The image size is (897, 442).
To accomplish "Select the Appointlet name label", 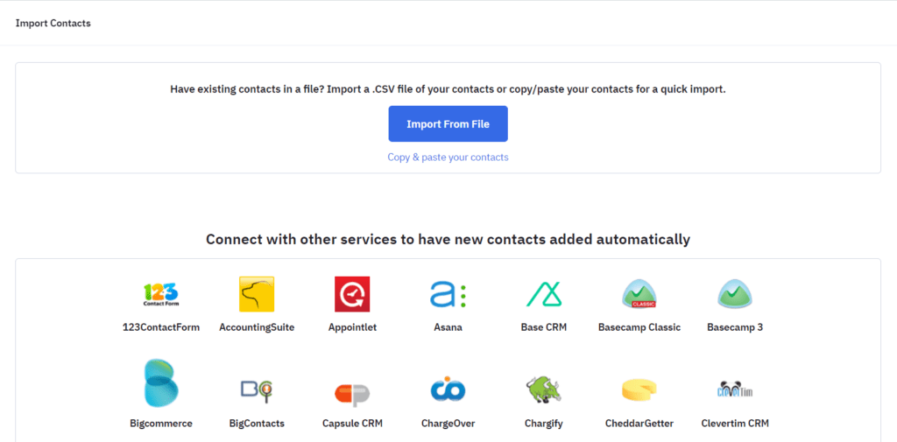I will (352, 327).
